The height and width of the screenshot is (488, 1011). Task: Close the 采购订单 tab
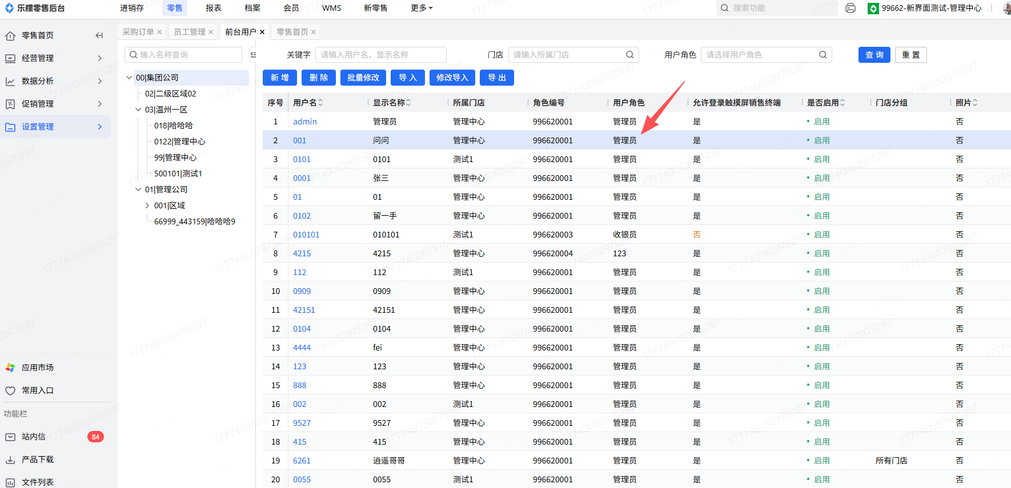[x=159, y=32]
